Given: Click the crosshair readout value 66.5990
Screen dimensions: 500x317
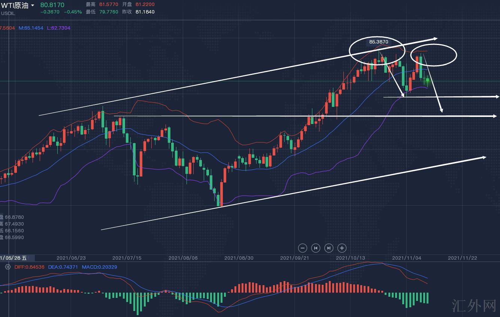Looking at the screenshot, I should [14, 238].
